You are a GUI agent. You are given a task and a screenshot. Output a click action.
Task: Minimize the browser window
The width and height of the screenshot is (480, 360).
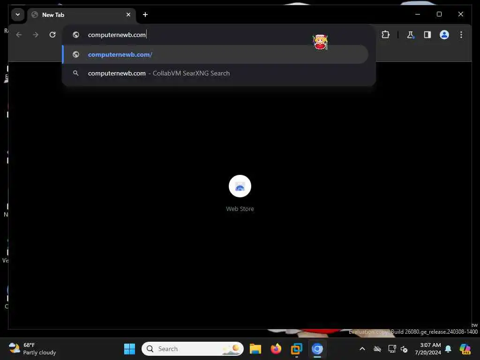(x=418, y=14)
